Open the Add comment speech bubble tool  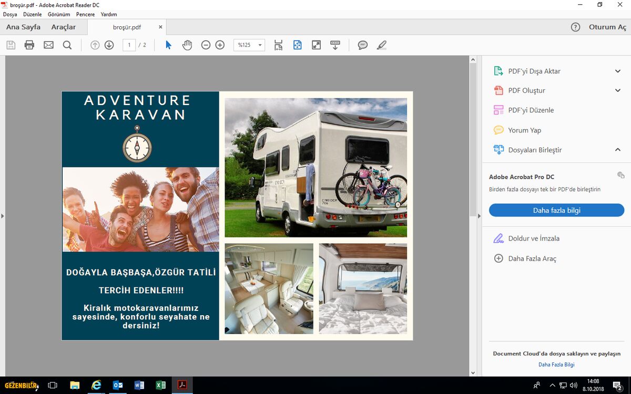click(x=362, y=45)
